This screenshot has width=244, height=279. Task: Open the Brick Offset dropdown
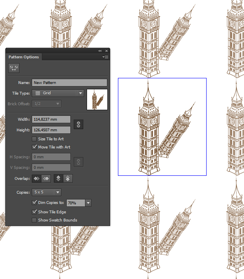point(46,104)
